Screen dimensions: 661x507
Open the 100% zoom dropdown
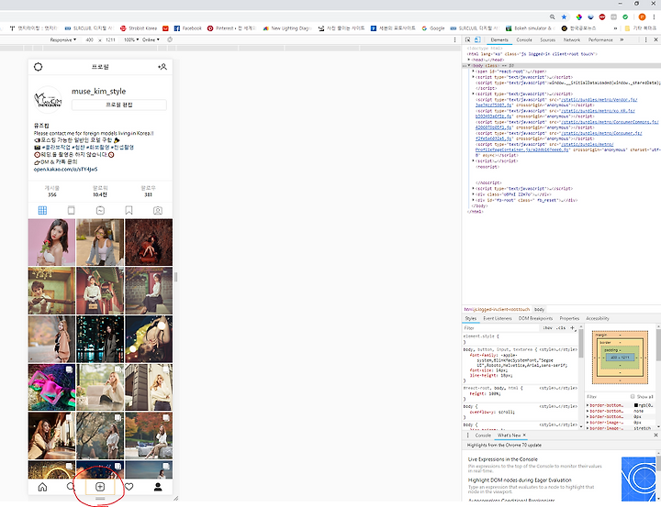[x=131, y=39]
